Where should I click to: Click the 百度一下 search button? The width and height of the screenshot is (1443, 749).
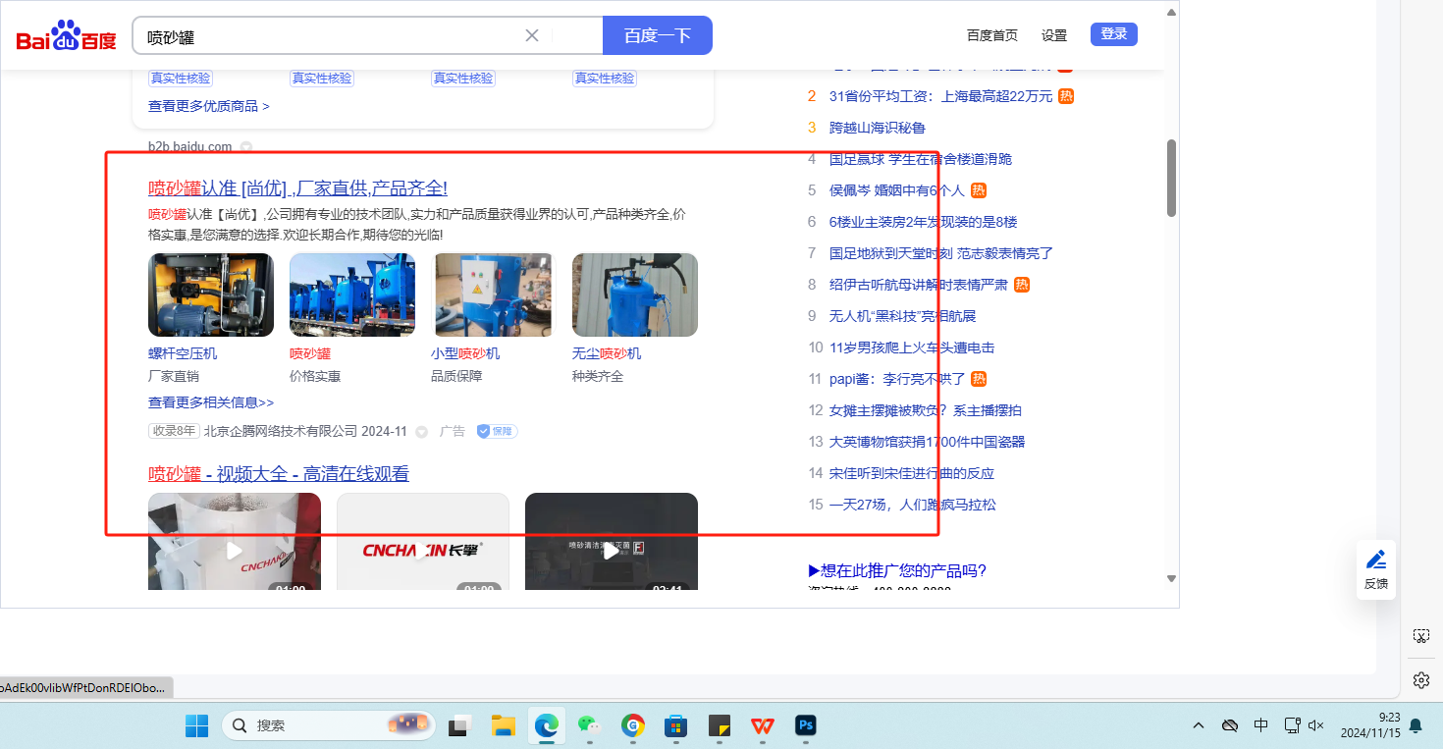(658, 35)
